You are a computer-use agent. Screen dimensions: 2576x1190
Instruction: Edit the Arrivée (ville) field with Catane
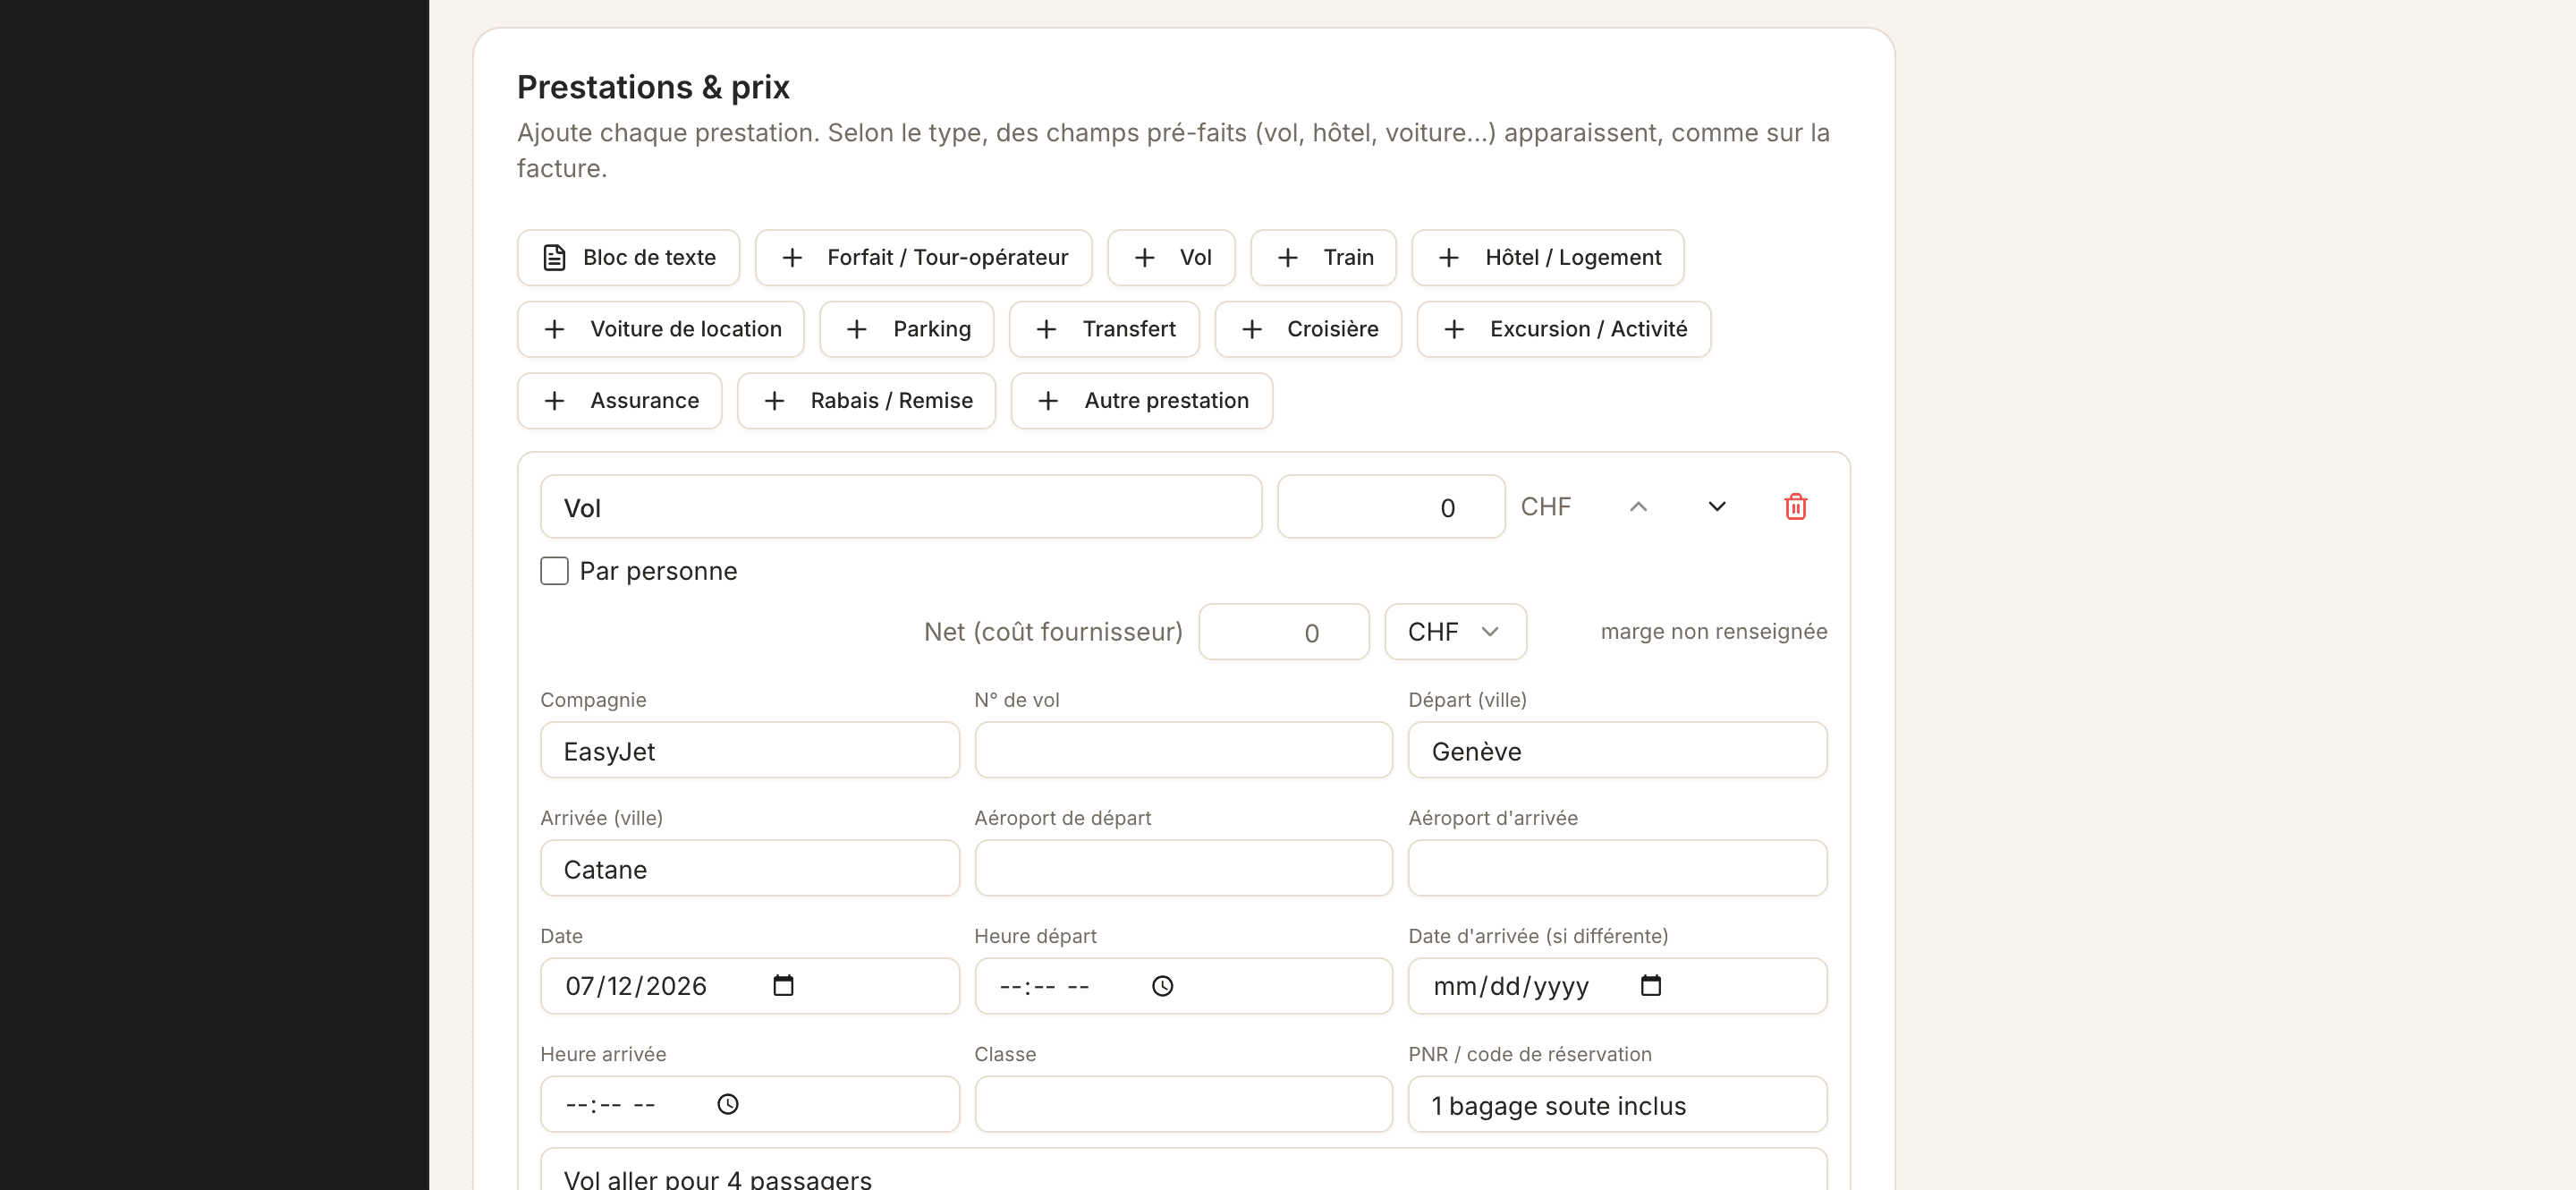pyautogui.click(x=749, y=868)
